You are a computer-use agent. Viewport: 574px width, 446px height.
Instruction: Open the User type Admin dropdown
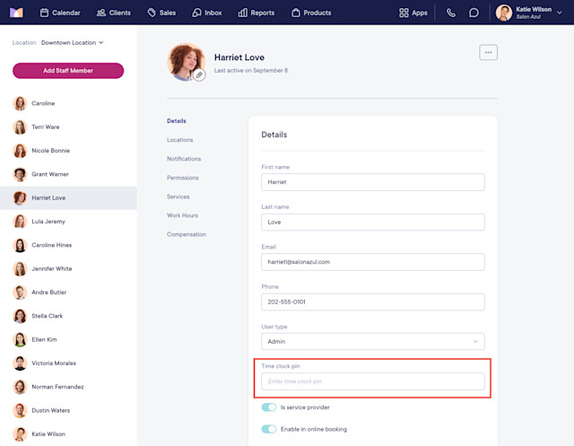pyautogui.click(x=373, y=341)
